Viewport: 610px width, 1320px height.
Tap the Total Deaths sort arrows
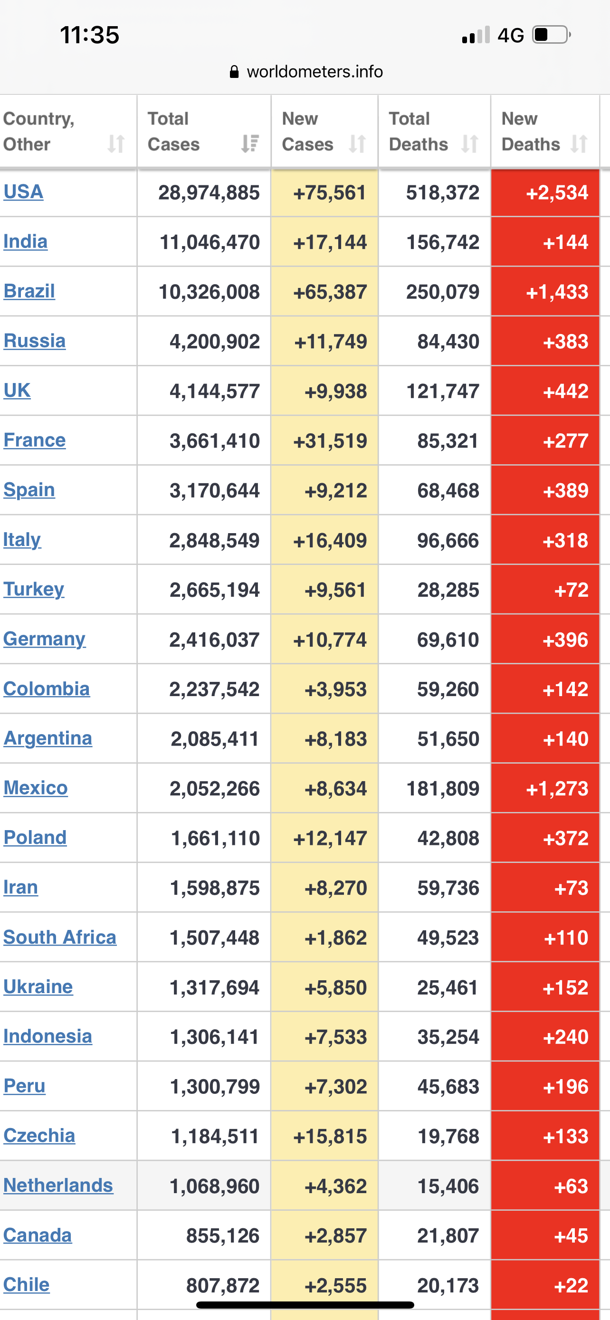point(470,144)
